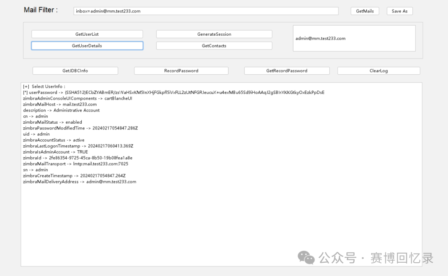Image resolution: width=448 pixels, height=276 pixels.
Task: Click the zimbraAccountStatus active line
Action: tap(54, 140)
